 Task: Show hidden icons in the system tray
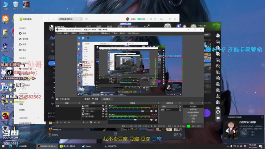228,146
